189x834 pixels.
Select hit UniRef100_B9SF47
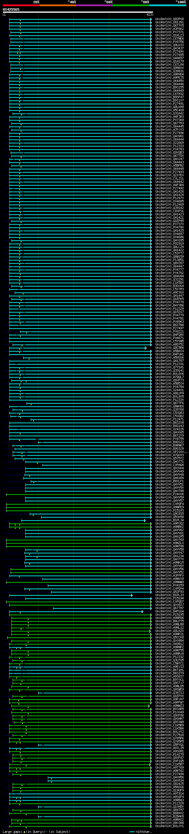[169, 97]
